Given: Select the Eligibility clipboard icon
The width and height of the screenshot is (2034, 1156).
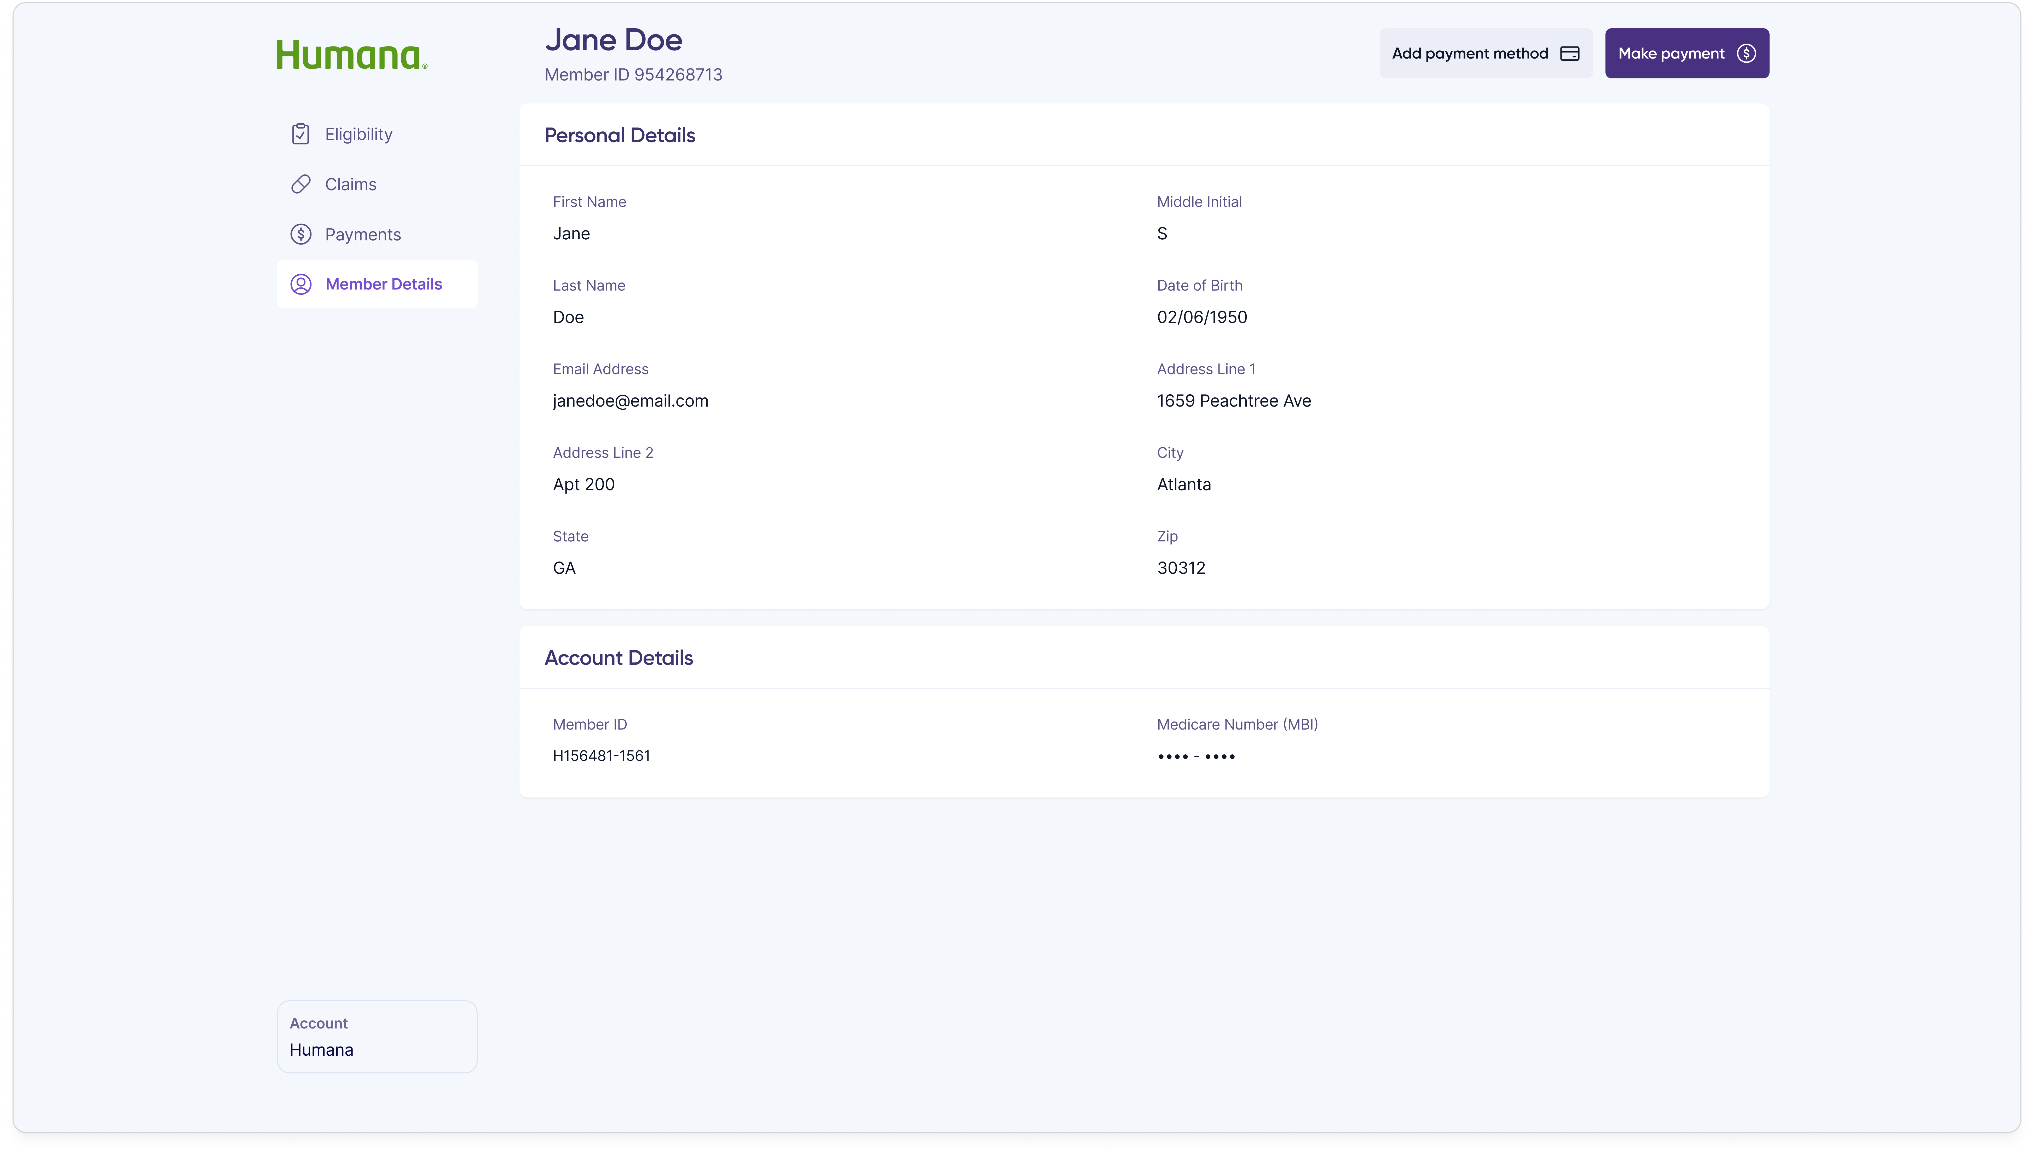Looking at the screenshot, I should point(300,133).
